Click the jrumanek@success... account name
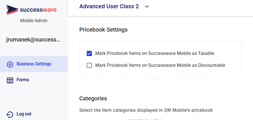Screen dimensions: 253x120 coord(33,40)
